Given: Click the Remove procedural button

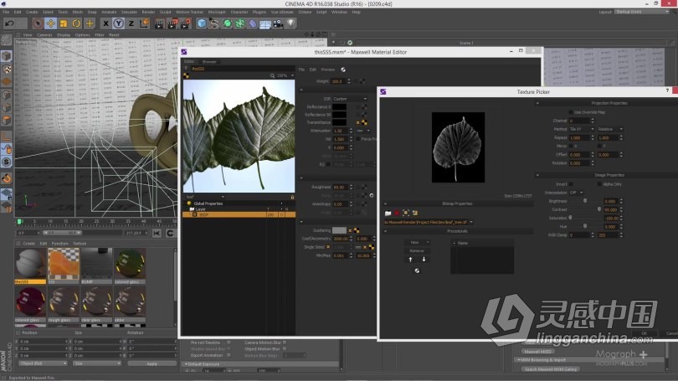Looking at the screenshot, I should (417, 251).
